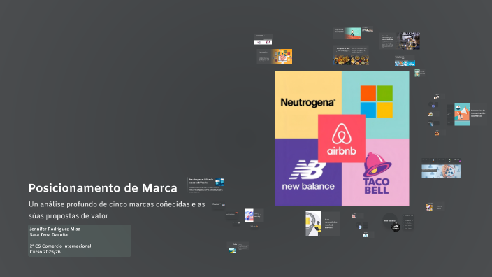Open the Neutrogena Eficacia e accesibilidade slide
Viewport: 492px width, 277px height.
pos(206,185)
